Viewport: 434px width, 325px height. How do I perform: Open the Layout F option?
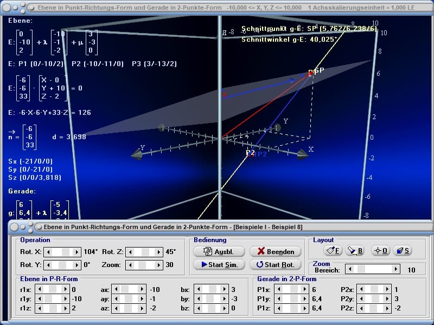pos(333,251)
